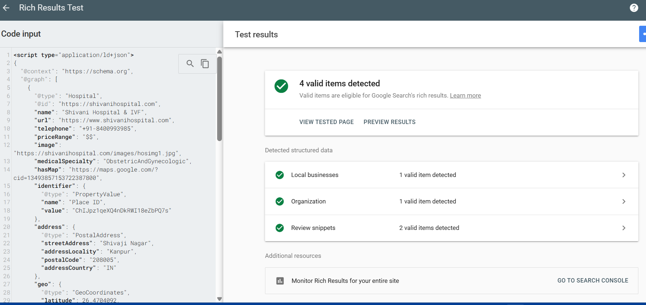
Task: Open the help question mark icon
Action: (634, 8)
